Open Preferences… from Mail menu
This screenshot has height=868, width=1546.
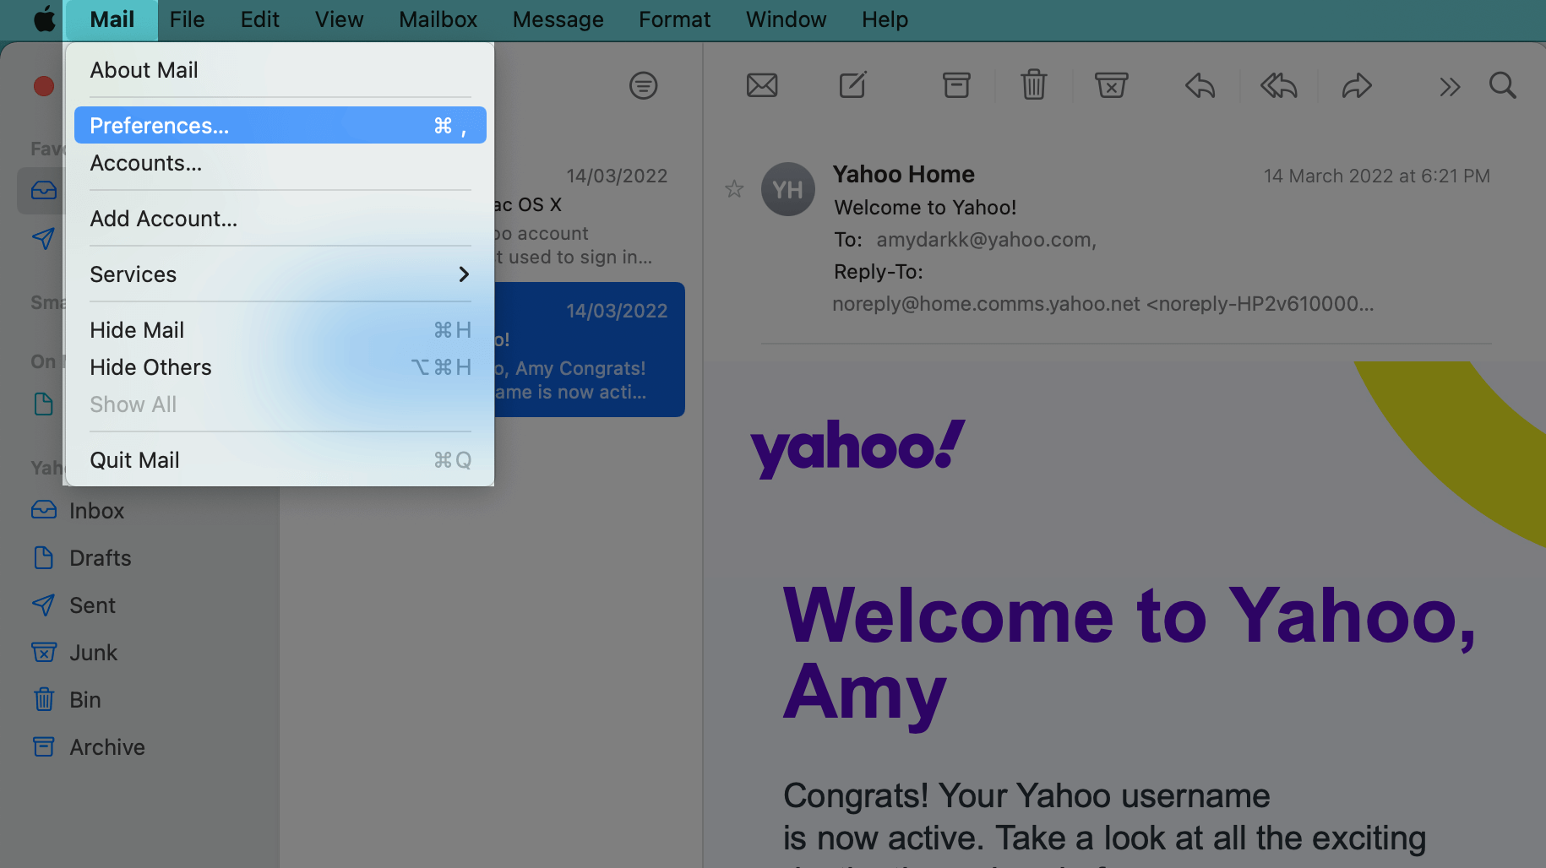tap(280, 125)
